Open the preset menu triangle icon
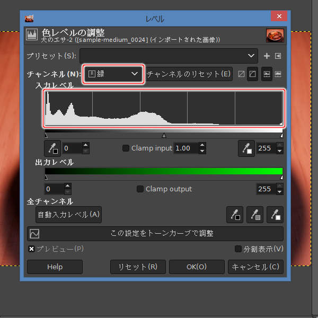The image size is (318, 318). 278,56
